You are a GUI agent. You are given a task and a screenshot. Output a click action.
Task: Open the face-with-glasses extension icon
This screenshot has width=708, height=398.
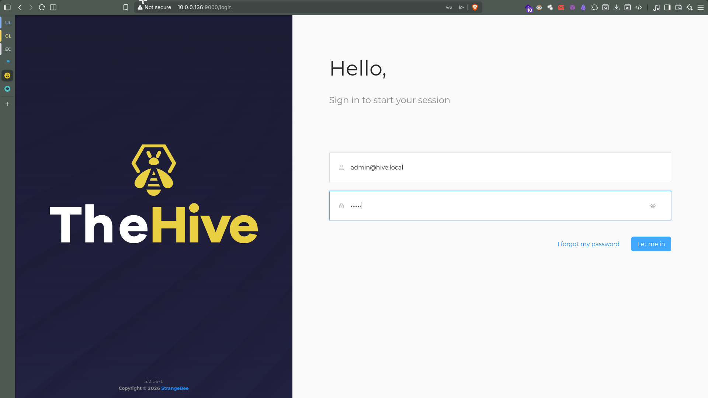click(539, 7)
